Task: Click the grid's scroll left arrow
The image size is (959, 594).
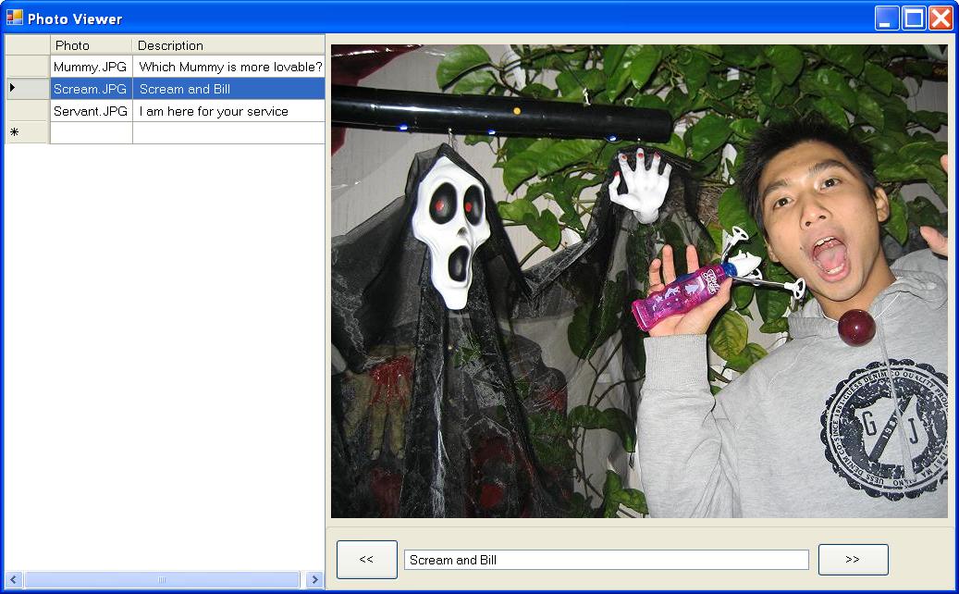Action: point(14,580)
